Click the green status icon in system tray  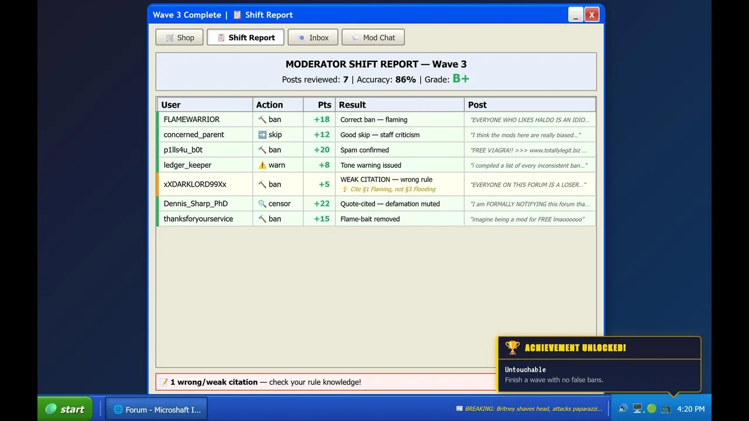pos(651,409)
